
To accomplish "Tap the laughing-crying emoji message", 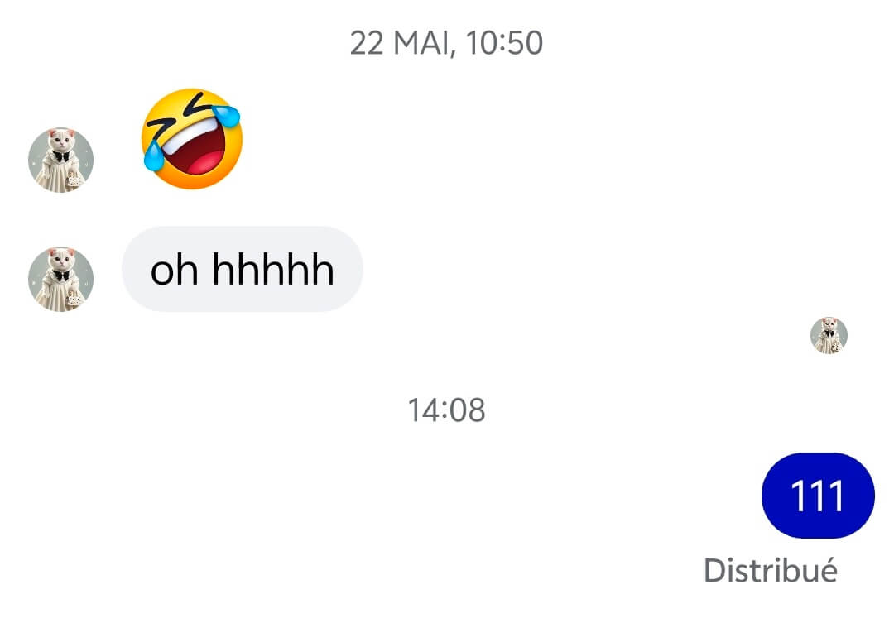I will click(191, 139).
